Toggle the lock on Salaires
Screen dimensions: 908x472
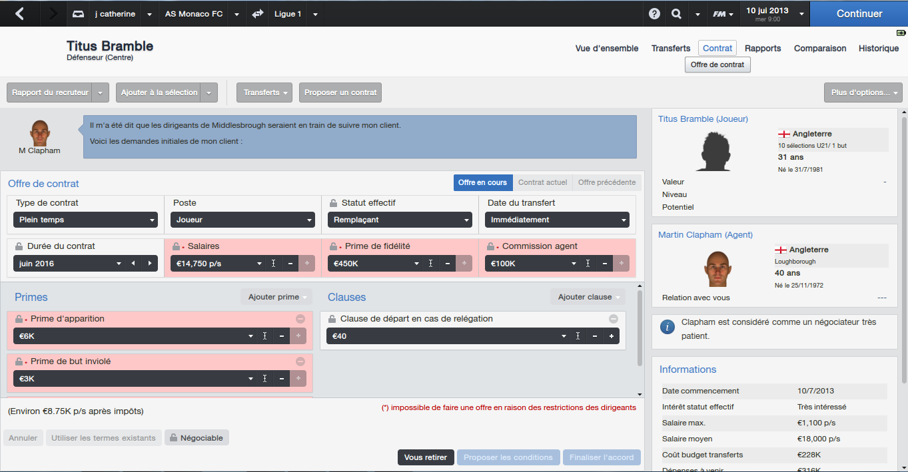click(177, 246)
